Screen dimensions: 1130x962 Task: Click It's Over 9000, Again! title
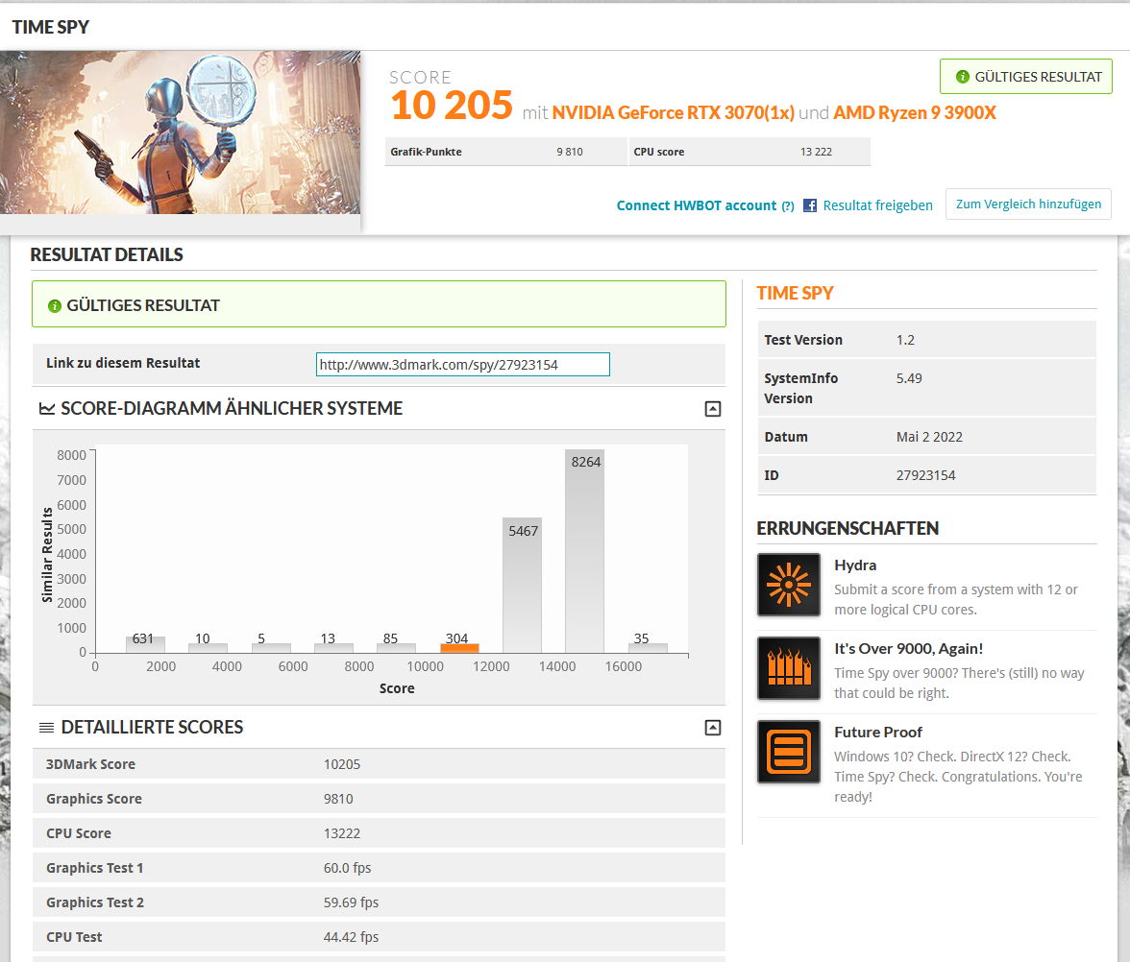pyautogui.click(x=908, y=649)
